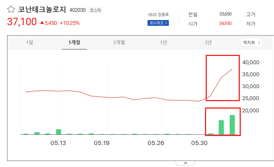Screen dimensions: 274x167
Task: Open the 회사개요 dropdown
Action: coord(158,23)
